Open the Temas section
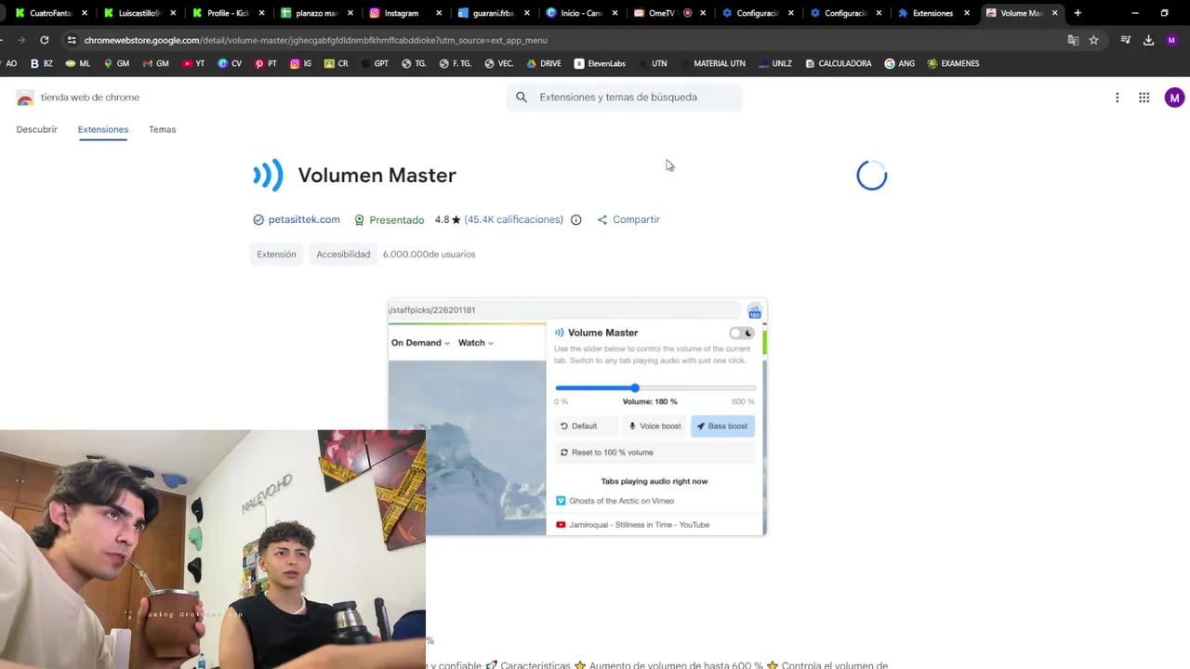 tap(162, 129)
